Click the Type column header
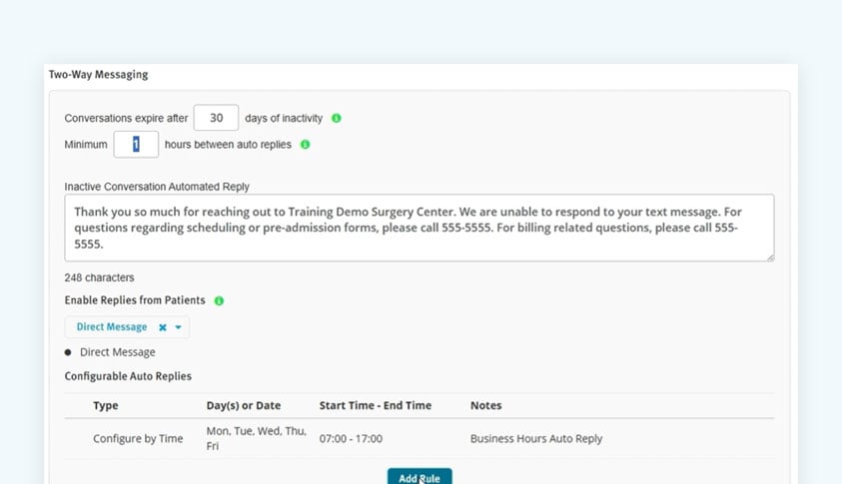Viewport: 842px width, 484px height. click(x=105, y=405)
